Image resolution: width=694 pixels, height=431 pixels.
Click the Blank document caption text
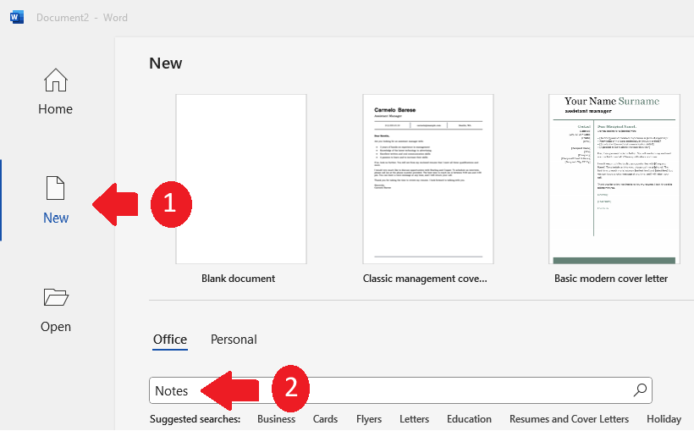coord(238,279)
